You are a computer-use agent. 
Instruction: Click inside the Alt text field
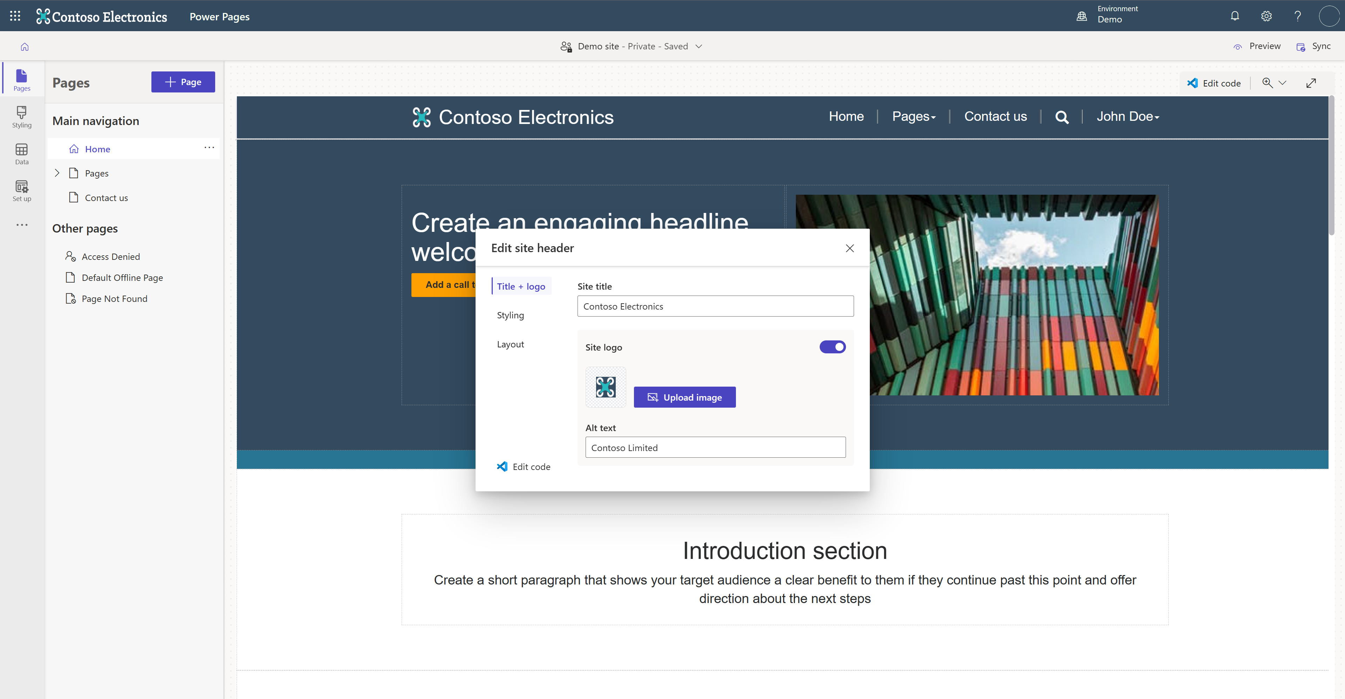tap(715, 447)
